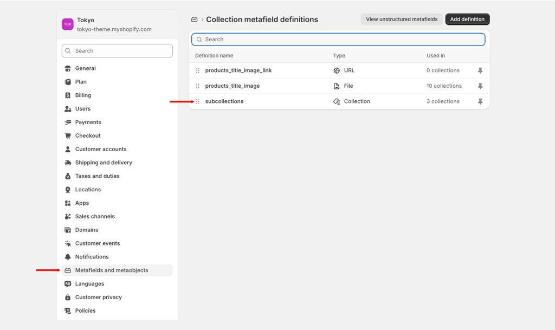The image size is (555, 330).
Task: Click the Users icon in sidebar
Action: click(x=68, y=108)
